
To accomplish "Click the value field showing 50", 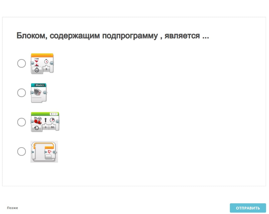I will [x=52, y=127].
